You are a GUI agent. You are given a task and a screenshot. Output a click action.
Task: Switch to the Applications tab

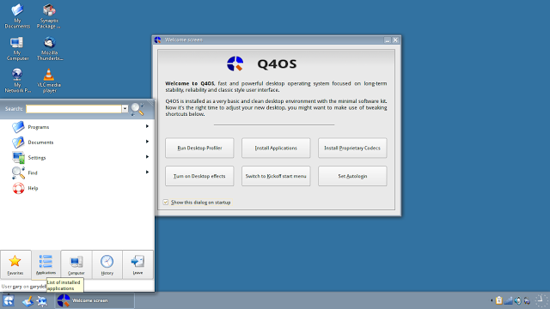(x=46, y=264)
